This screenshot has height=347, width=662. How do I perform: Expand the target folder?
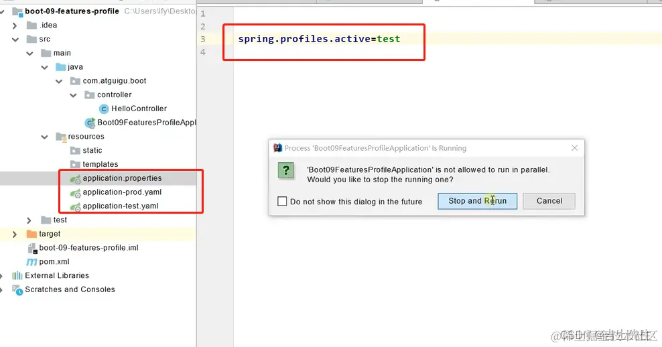[14, 234]
